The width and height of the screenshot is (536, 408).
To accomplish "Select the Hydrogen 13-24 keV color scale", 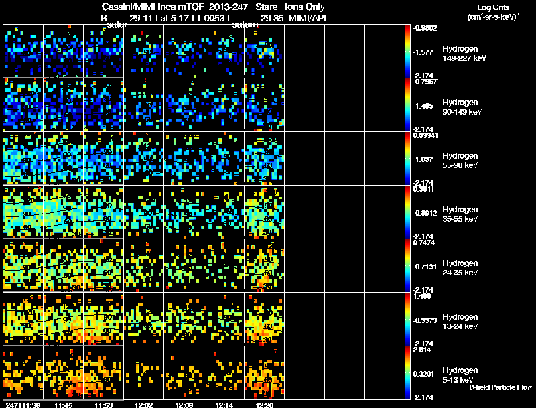I will click(x=407, y=319).
